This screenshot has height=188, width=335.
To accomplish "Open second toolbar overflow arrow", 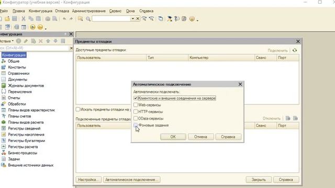I will (x=46, y=29).
